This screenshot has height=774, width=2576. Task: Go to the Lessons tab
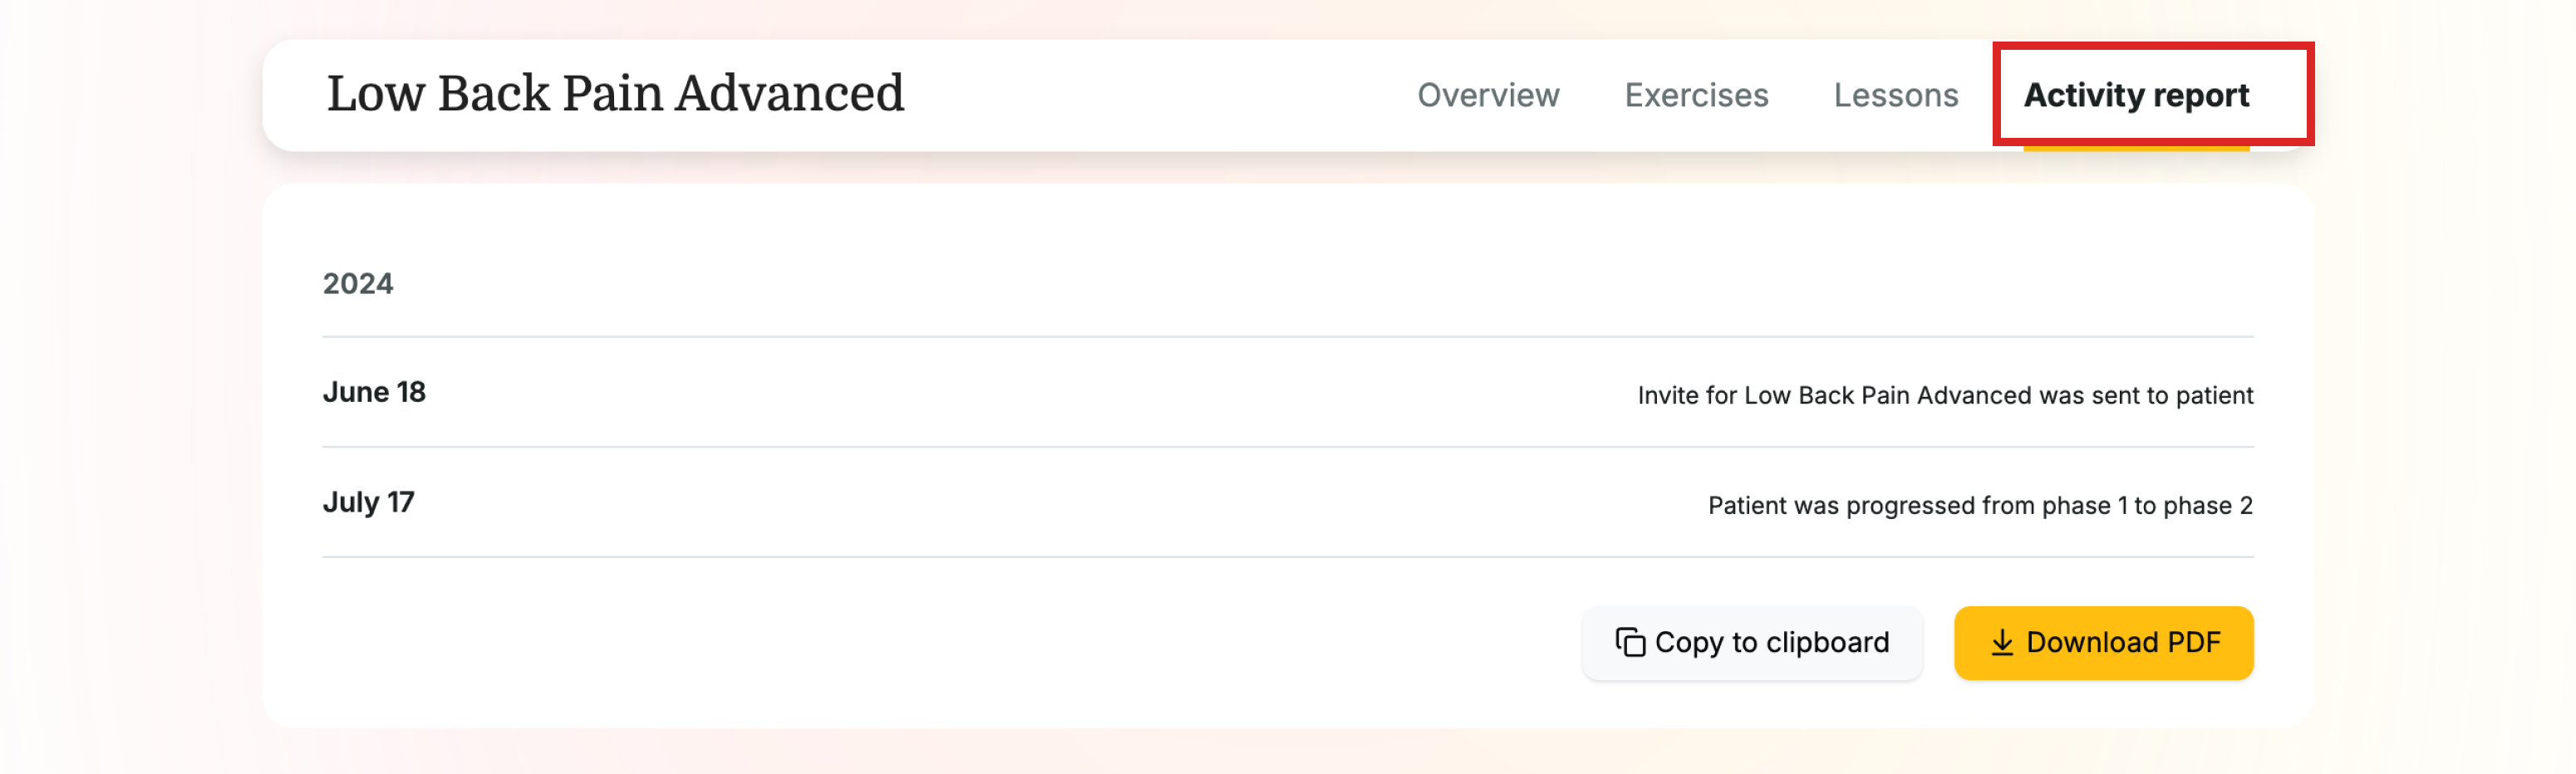point(1895,95)
